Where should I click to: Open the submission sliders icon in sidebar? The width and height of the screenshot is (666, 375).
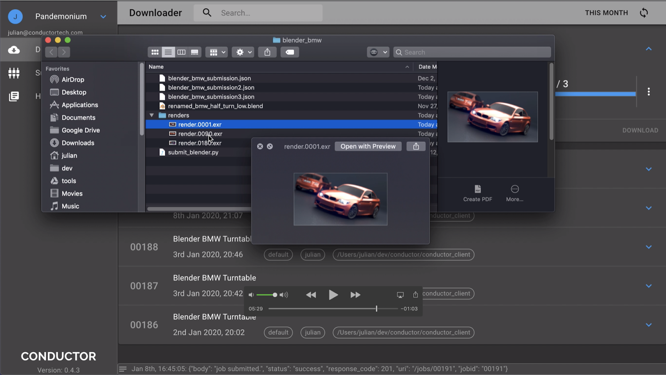(x=14, y=73)
